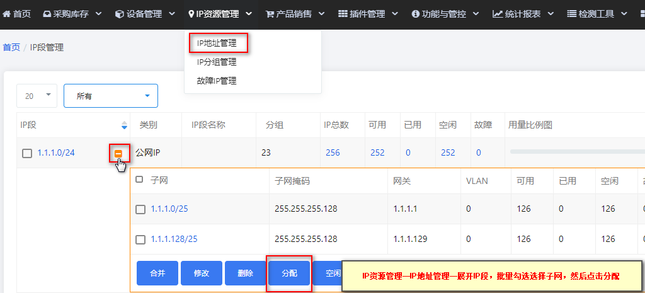Choose IP分组管理 from the open menu
Screen dimensions: 645x293
(217, 62)
